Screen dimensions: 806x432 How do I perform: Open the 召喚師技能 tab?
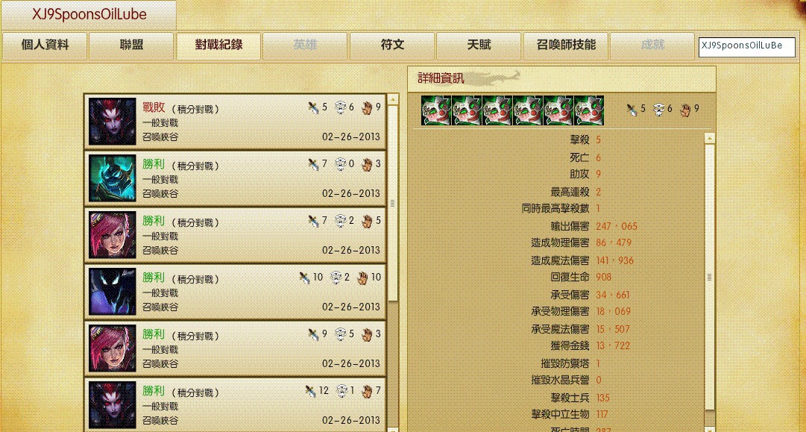(x=566, y=46)
